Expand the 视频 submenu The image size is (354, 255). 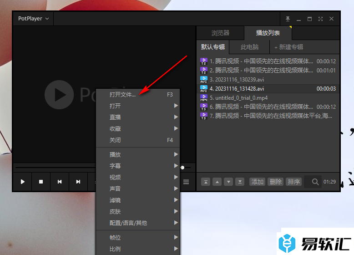138,177
